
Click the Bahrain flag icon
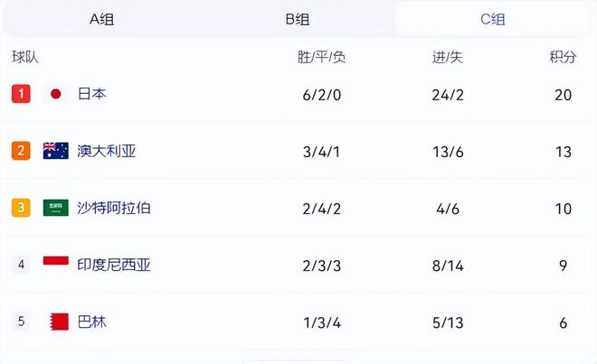click(56, 322)
